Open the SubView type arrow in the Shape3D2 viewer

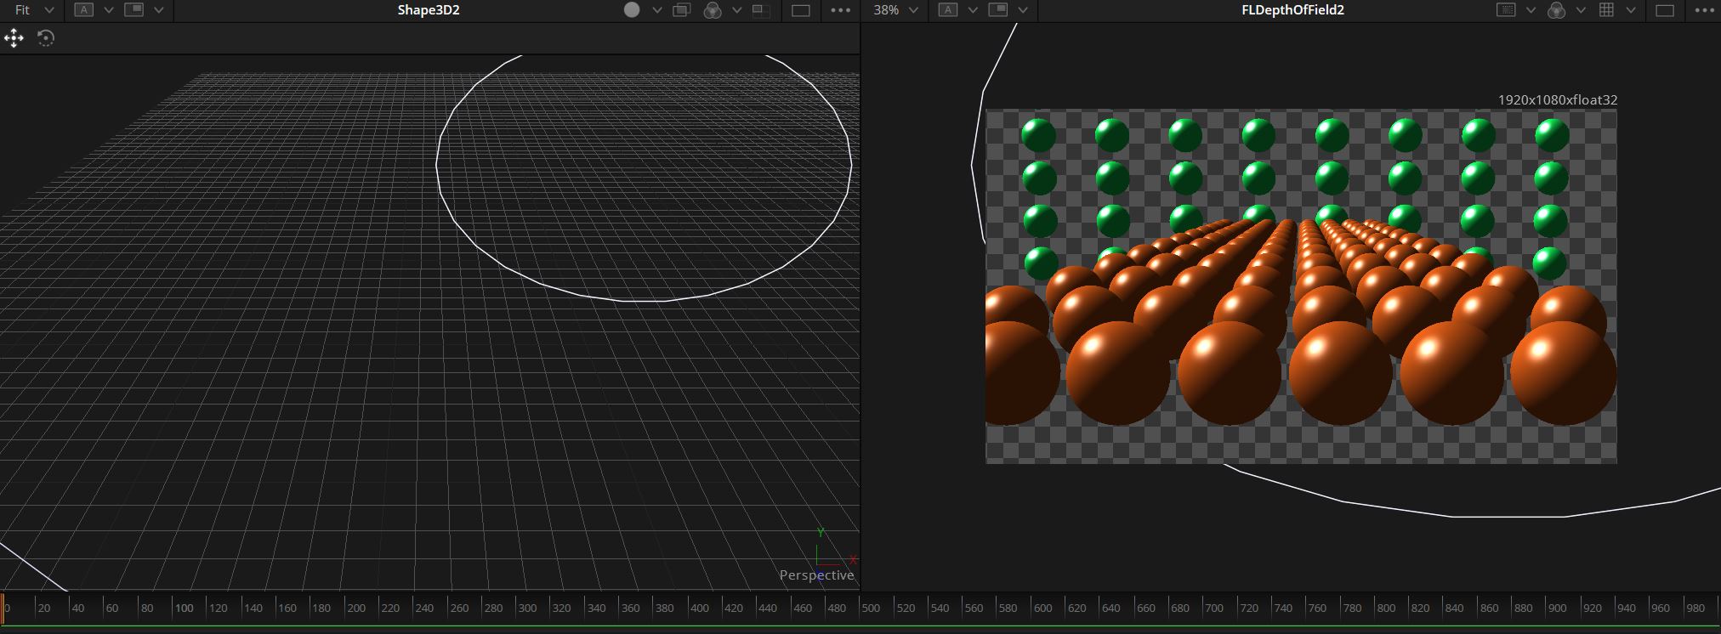158,10
